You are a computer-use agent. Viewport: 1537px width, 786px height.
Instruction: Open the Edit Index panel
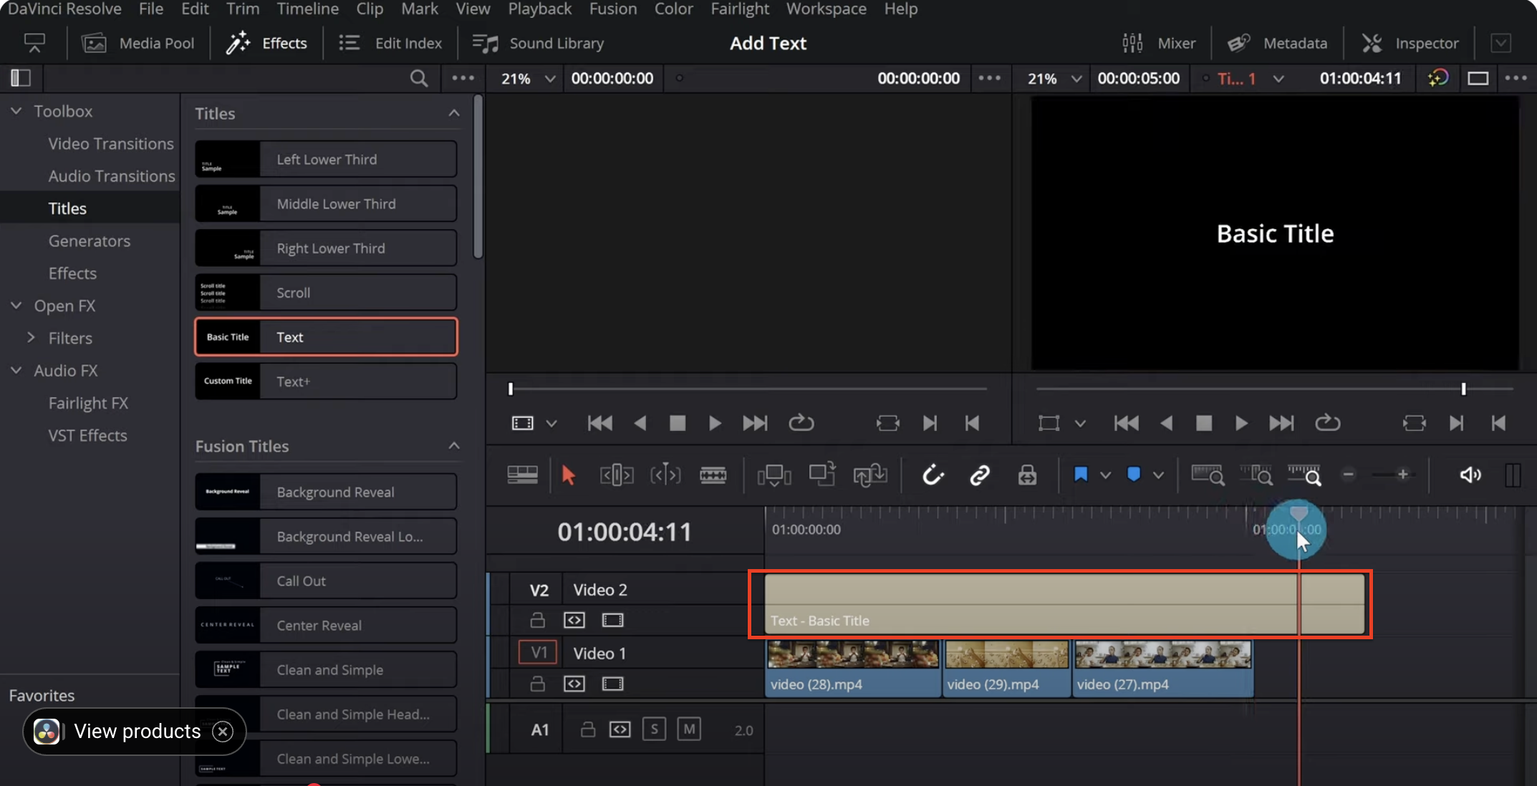390,43
